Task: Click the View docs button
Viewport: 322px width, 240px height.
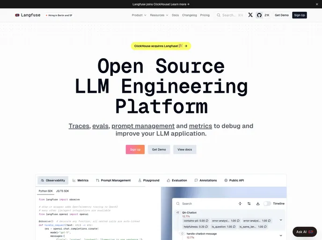Action: point(184,150)
